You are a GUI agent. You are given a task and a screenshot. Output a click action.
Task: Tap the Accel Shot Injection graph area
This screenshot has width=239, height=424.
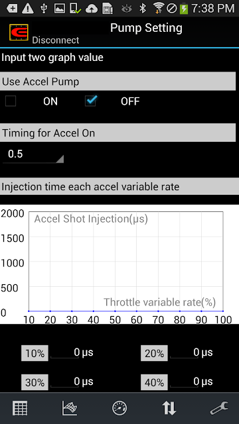click(125, 261)
